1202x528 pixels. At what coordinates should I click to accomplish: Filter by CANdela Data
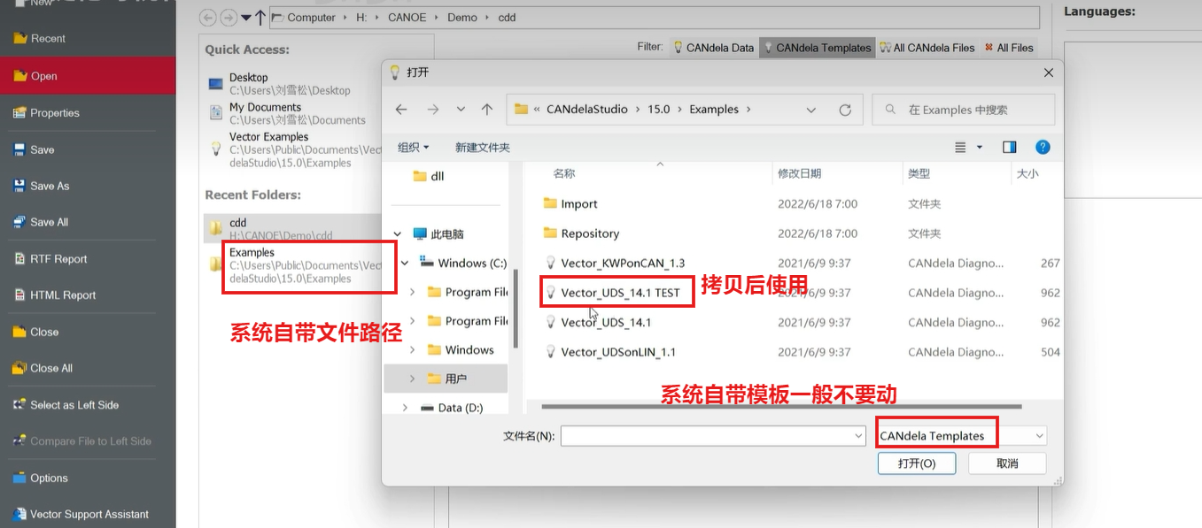713,48
